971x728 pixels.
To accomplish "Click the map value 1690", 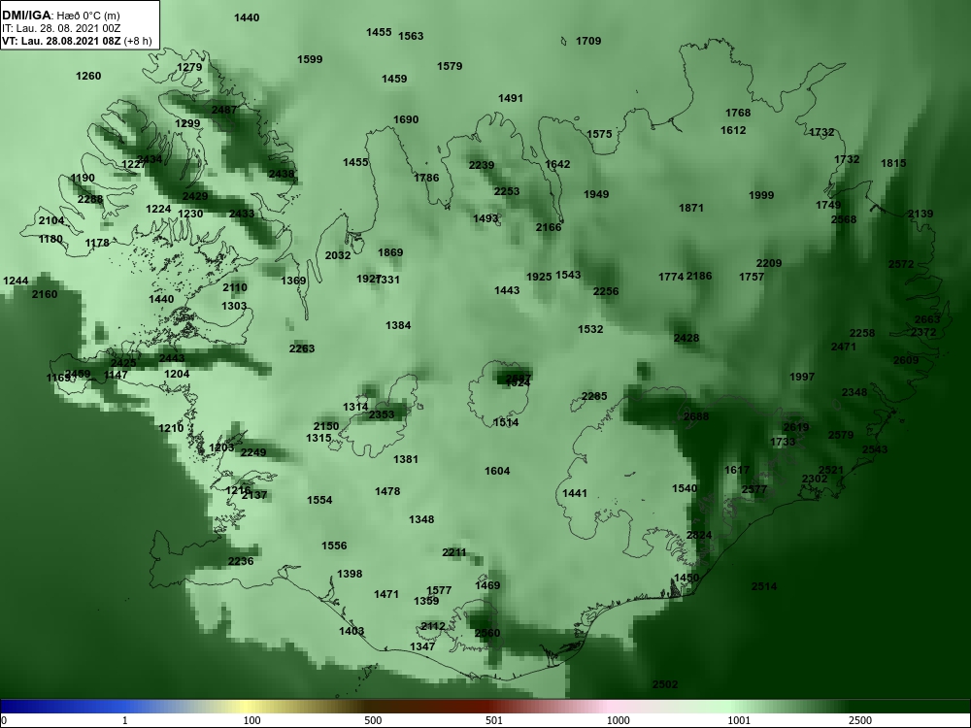I will point(406,119).
